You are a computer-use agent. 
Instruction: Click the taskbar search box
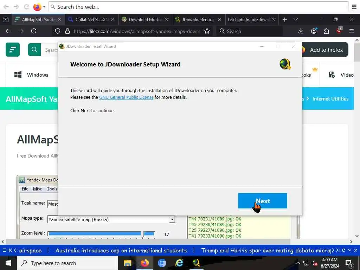[x=67, y=263]
